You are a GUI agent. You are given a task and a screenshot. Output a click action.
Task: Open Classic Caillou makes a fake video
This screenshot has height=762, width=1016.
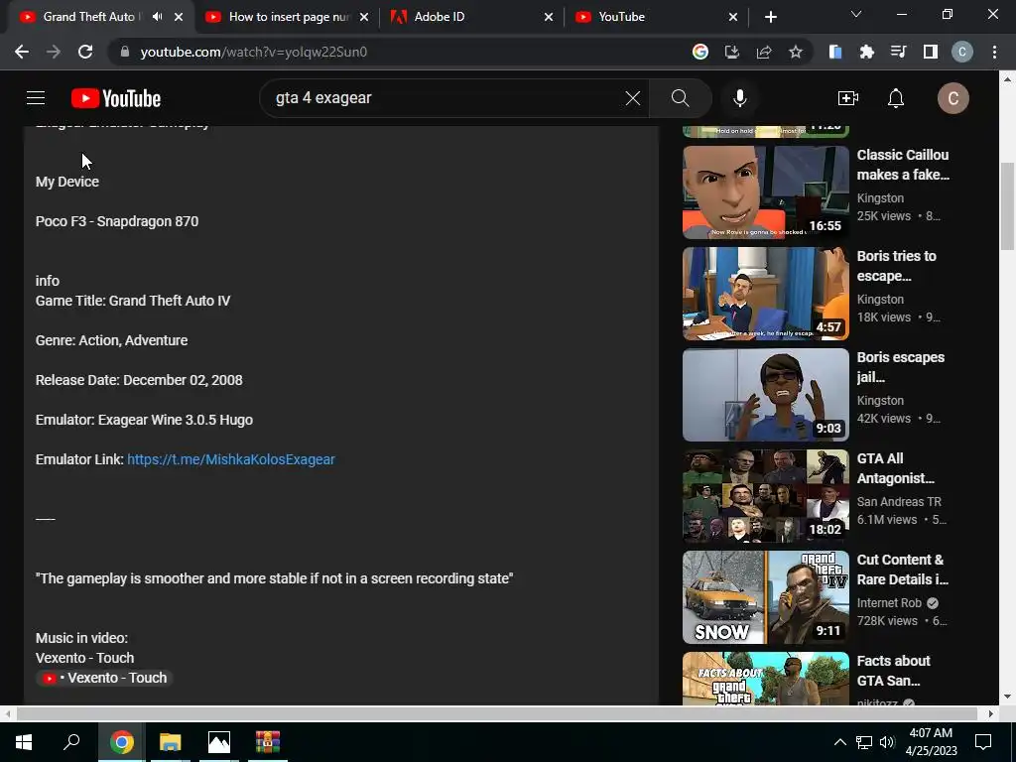903,165
